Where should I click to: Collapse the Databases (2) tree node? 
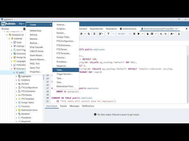pyautogui.click(x=7, y=35)
